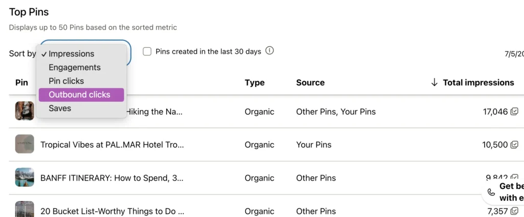Open the PAL.MAR Hotel pin thumbnail
Viewport: 524px width, 217px height.
[25, 144]
